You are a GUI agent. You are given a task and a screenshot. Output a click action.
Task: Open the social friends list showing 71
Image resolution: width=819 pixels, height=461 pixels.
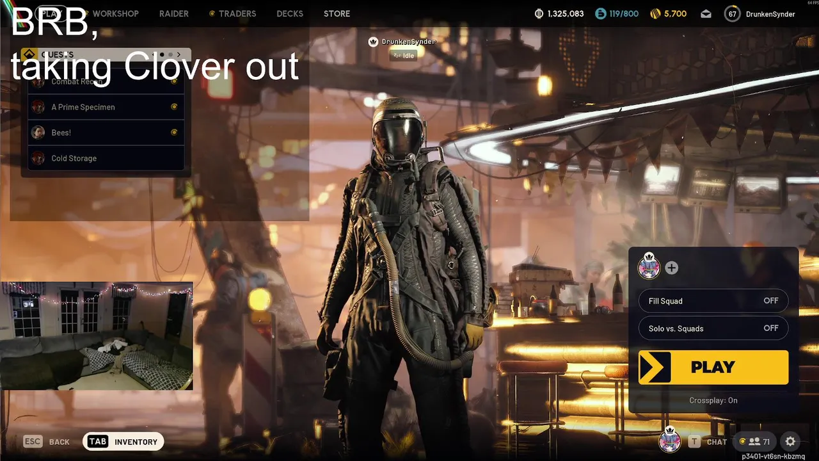[755, 442]
